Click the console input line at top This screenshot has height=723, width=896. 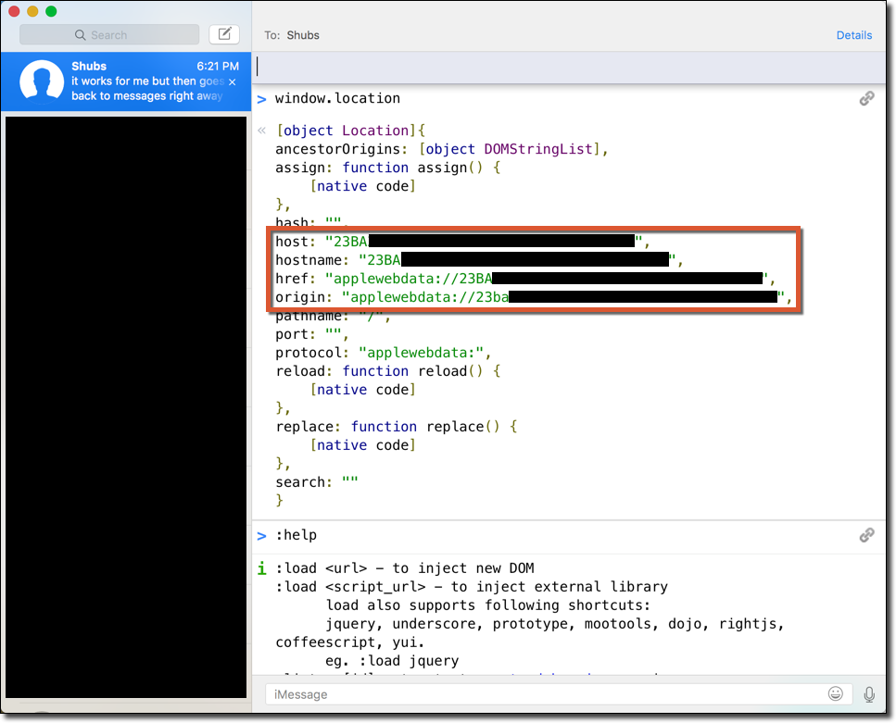[x=569, y=67]
